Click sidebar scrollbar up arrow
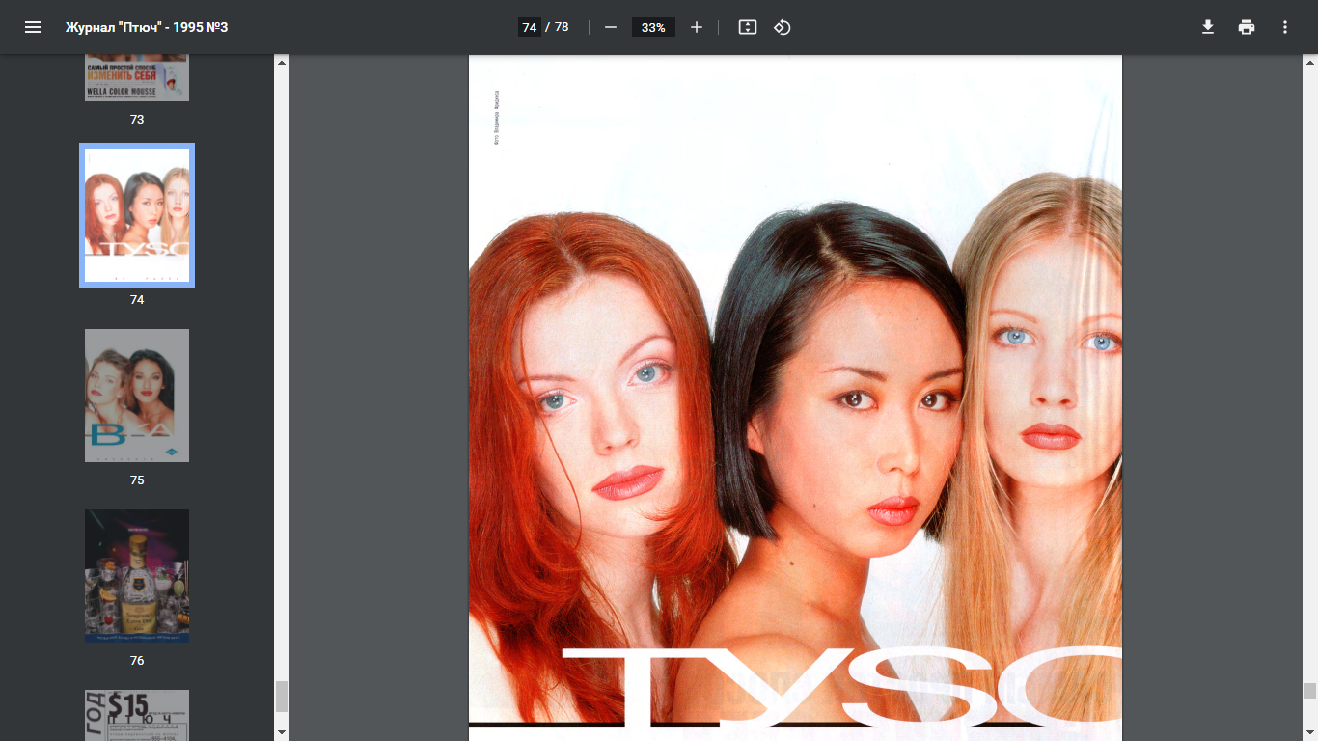The image size is (1318, 741). click(x=282, y=62)
